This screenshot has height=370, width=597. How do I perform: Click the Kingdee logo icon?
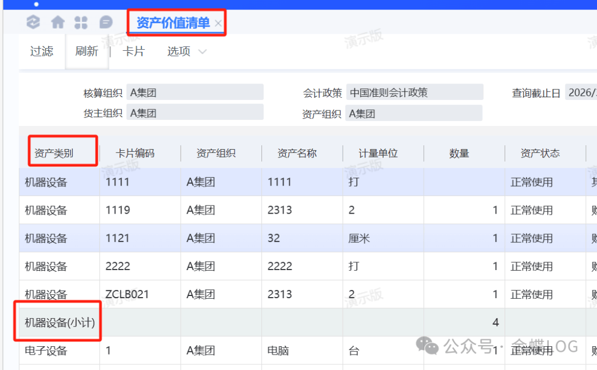pyautogui.click(x=34, y=23)
